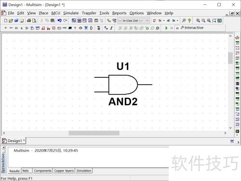The height and width of the screenshot is (181, 241).
Task: Launch the component wizard
Action: [109, 21]
